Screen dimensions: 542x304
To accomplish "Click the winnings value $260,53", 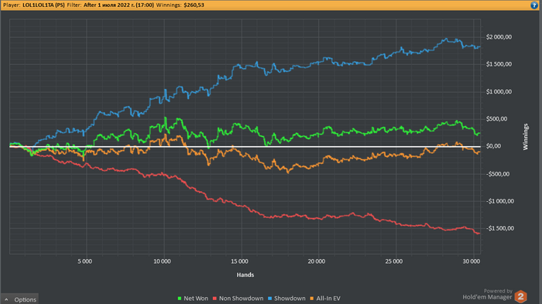I will pyautogui.click(x=194, y=5).
